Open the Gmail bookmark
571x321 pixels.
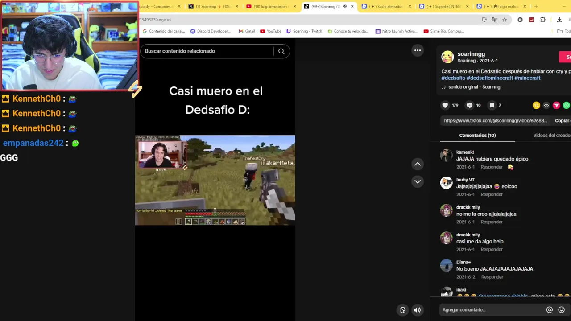(x=247, y=31)
